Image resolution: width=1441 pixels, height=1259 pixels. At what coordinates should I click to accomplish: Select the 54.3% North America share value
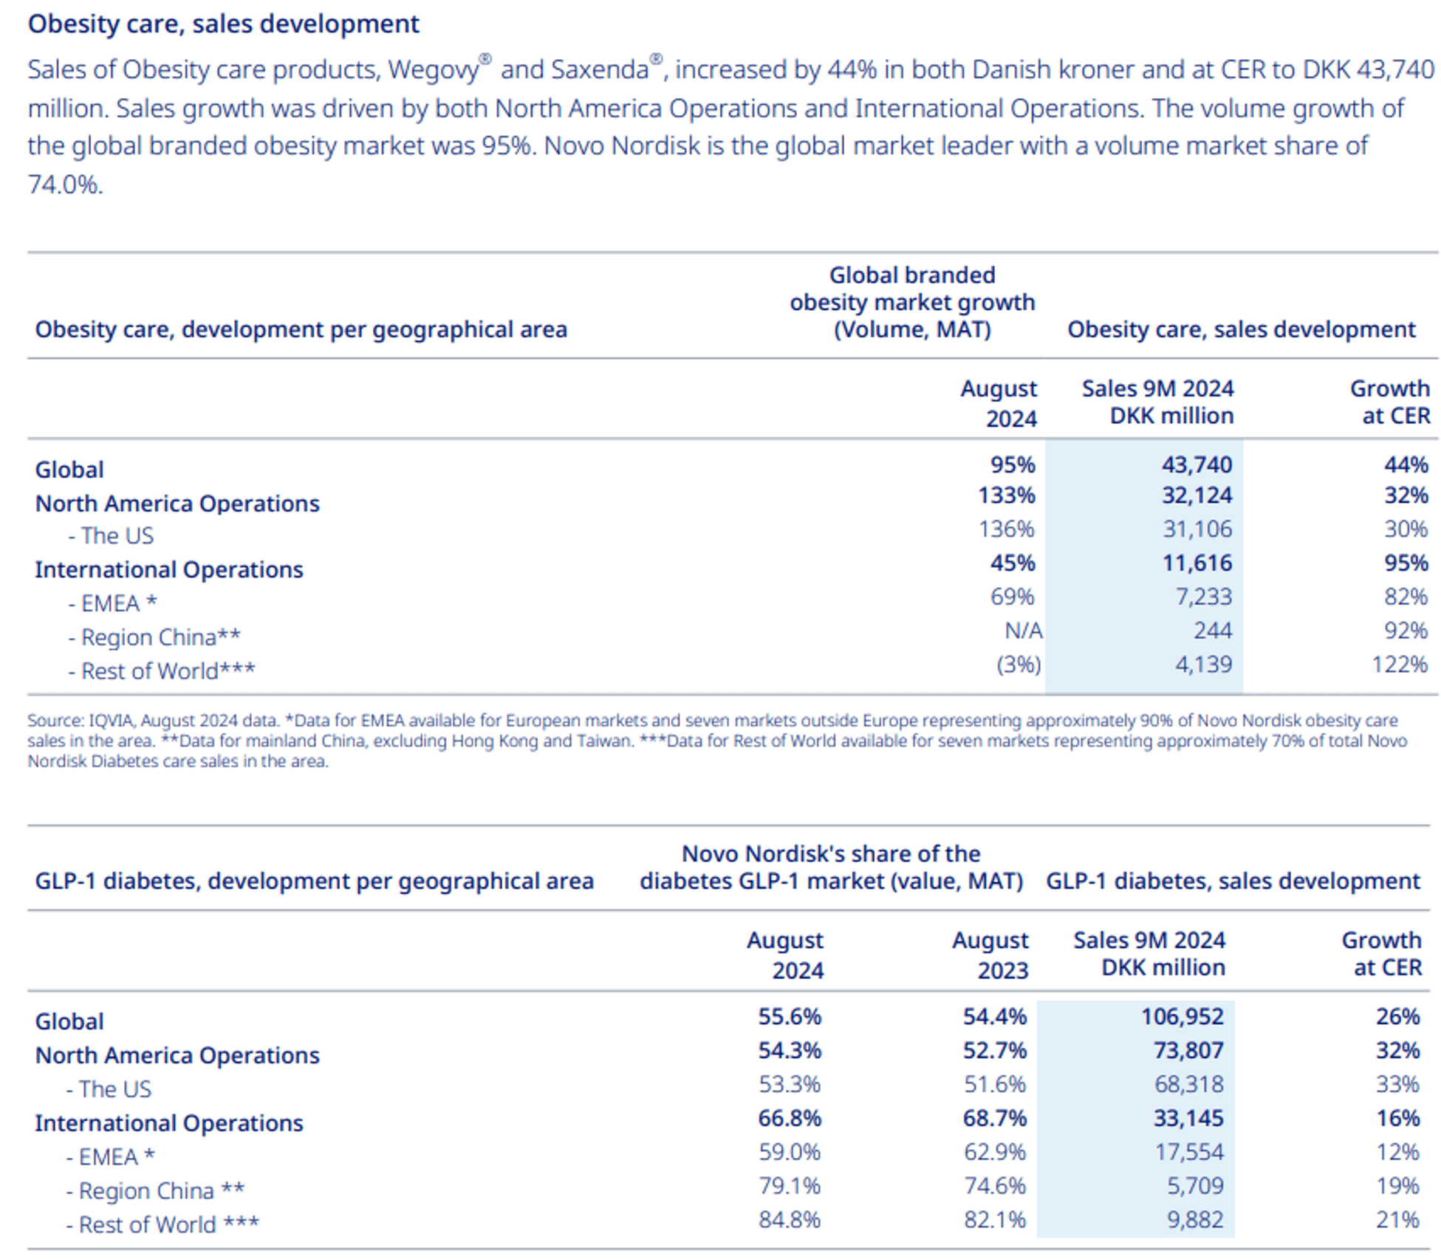790,1050
